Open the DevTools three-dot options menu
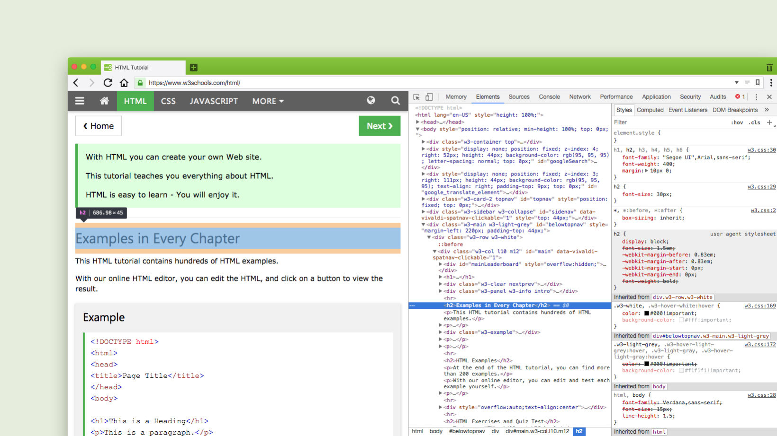Viewport: 777px width, 436px height. point(756,97)
